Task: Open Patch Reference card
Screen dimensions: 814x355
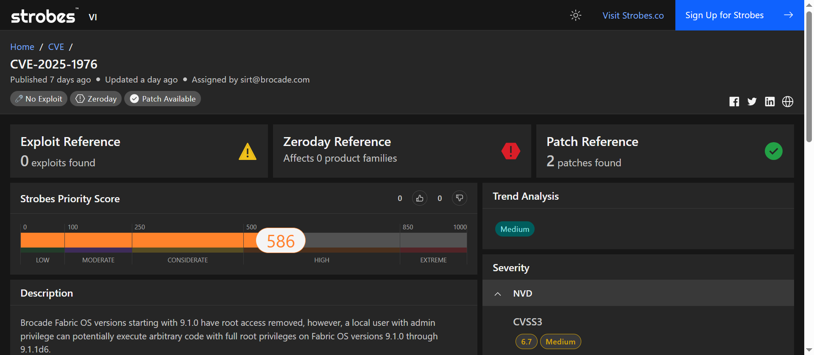Action: 665,151
